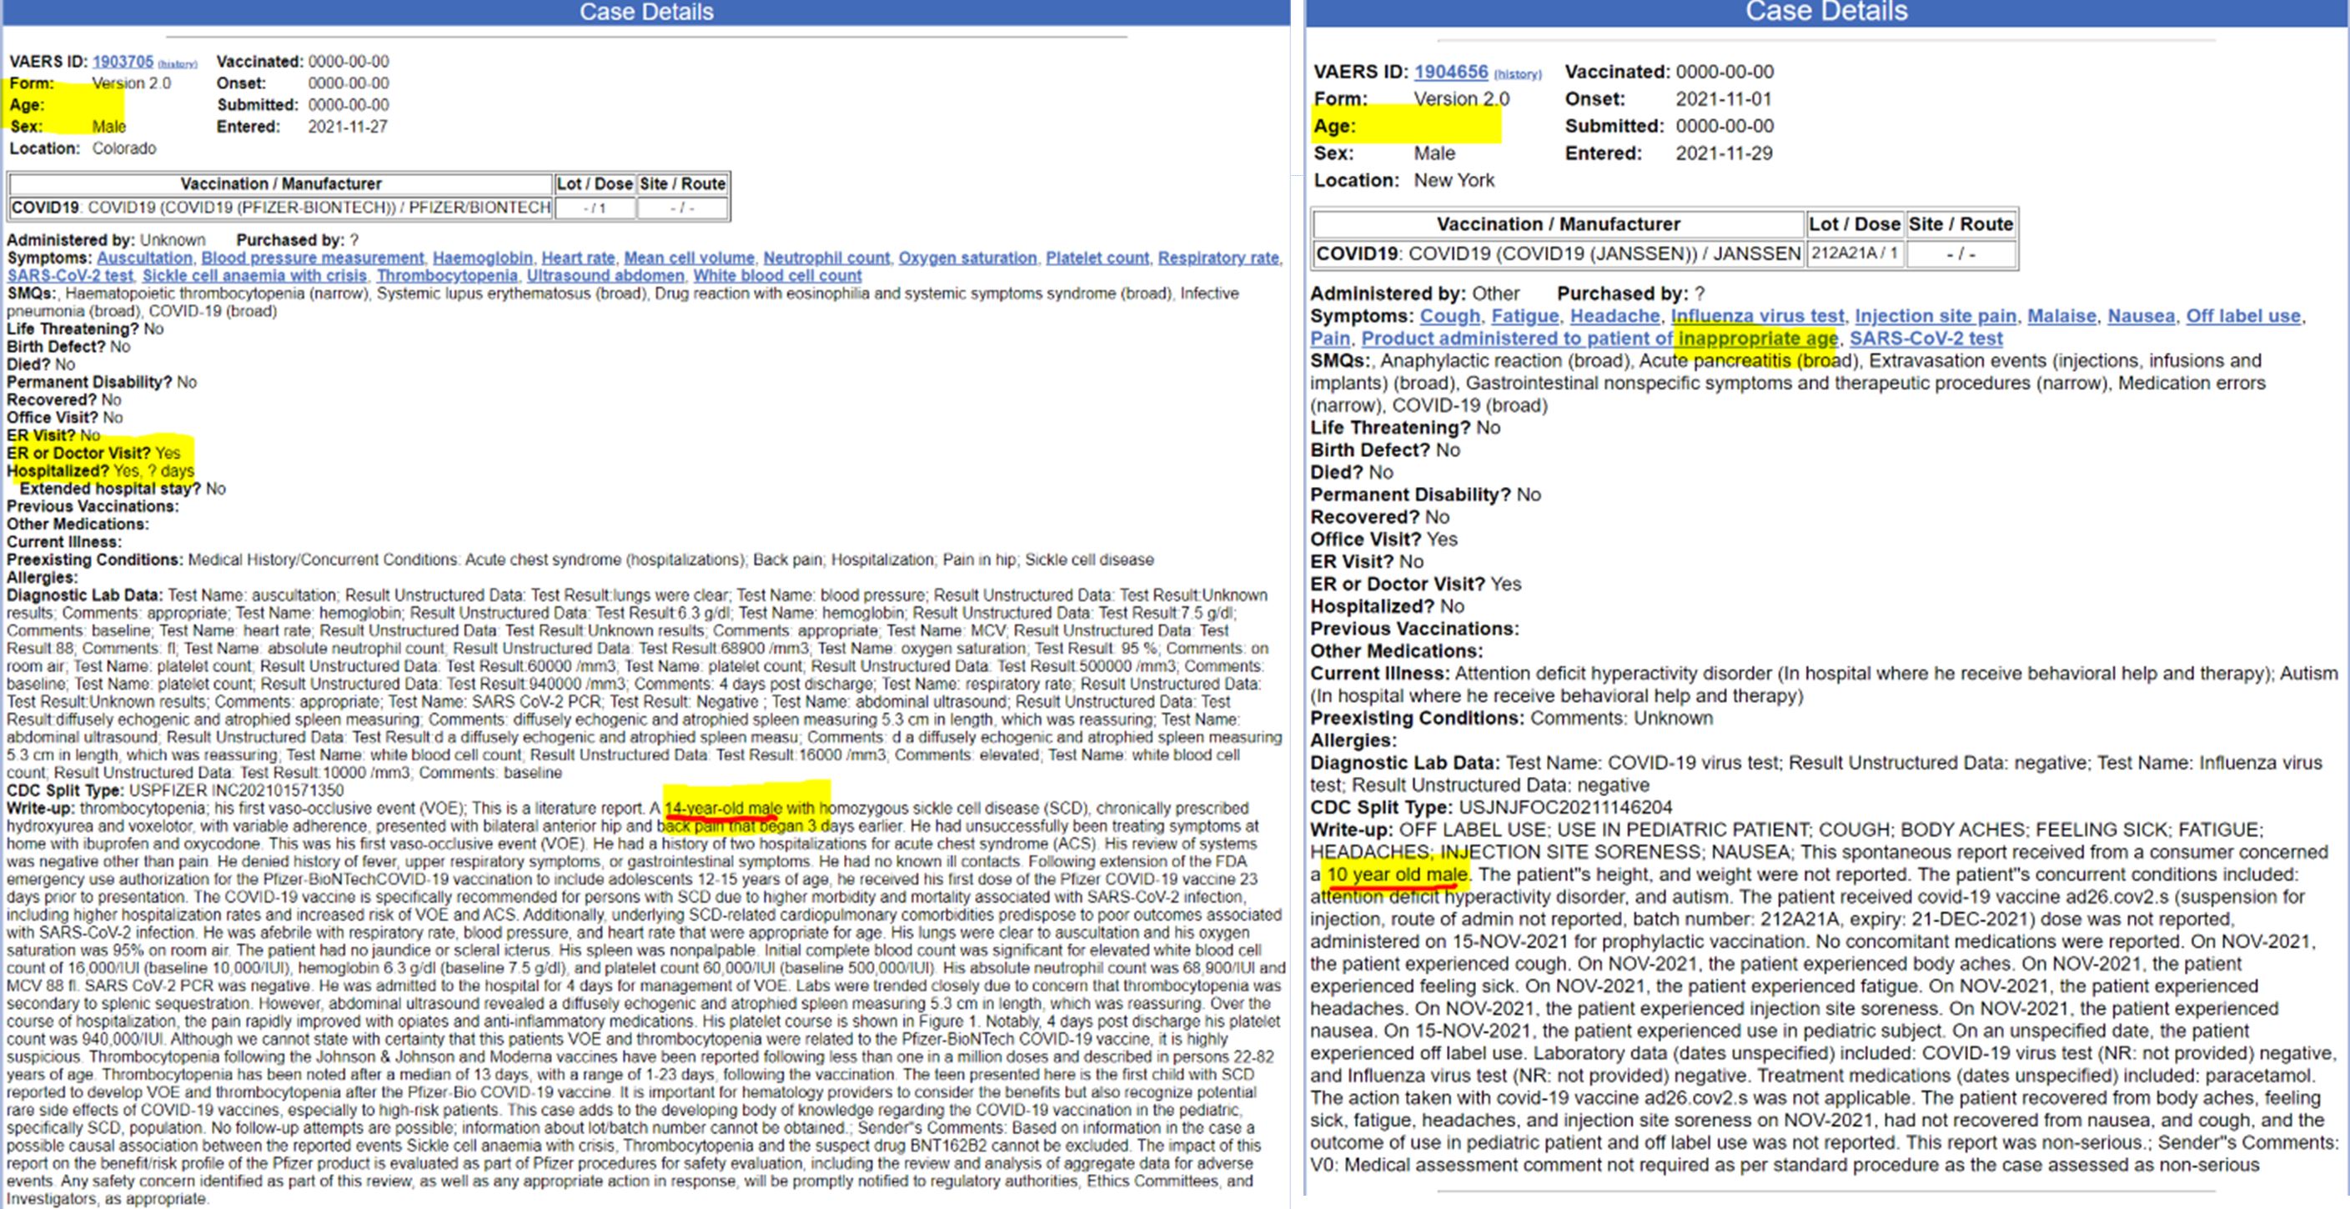Select 'Current Illness' line in right case
The image size is (2350, 1209).
tap(1825, 685)
